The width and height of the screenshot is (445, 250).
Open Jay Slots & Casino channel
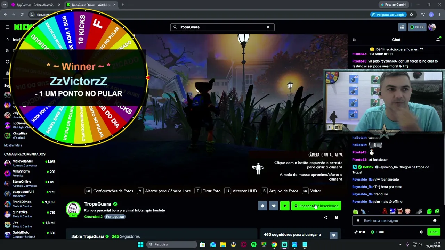[30, 224]
